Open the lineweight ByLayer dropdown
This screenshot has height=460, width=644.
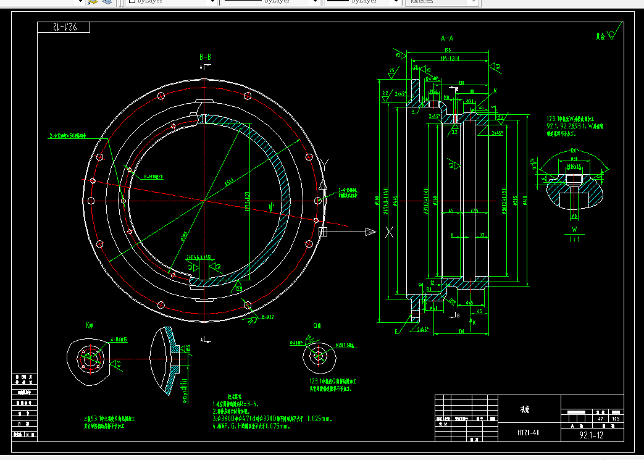coord(362,2)
